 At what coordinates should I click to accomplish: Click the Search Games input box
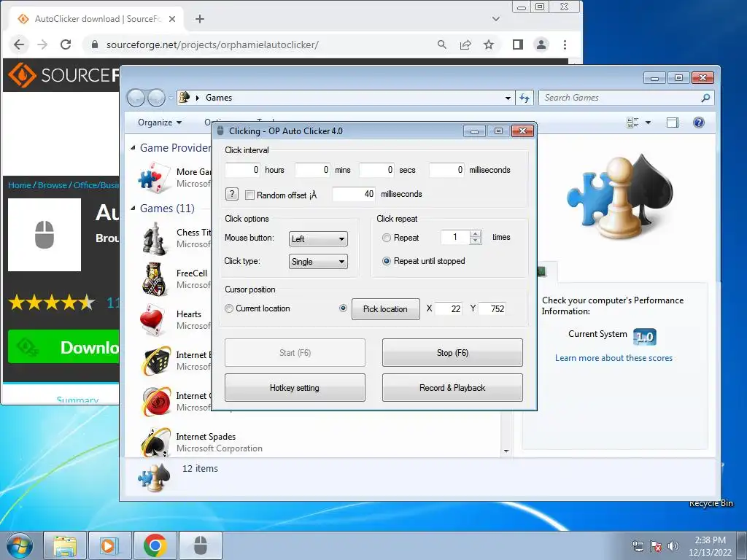tap(620, 98)
